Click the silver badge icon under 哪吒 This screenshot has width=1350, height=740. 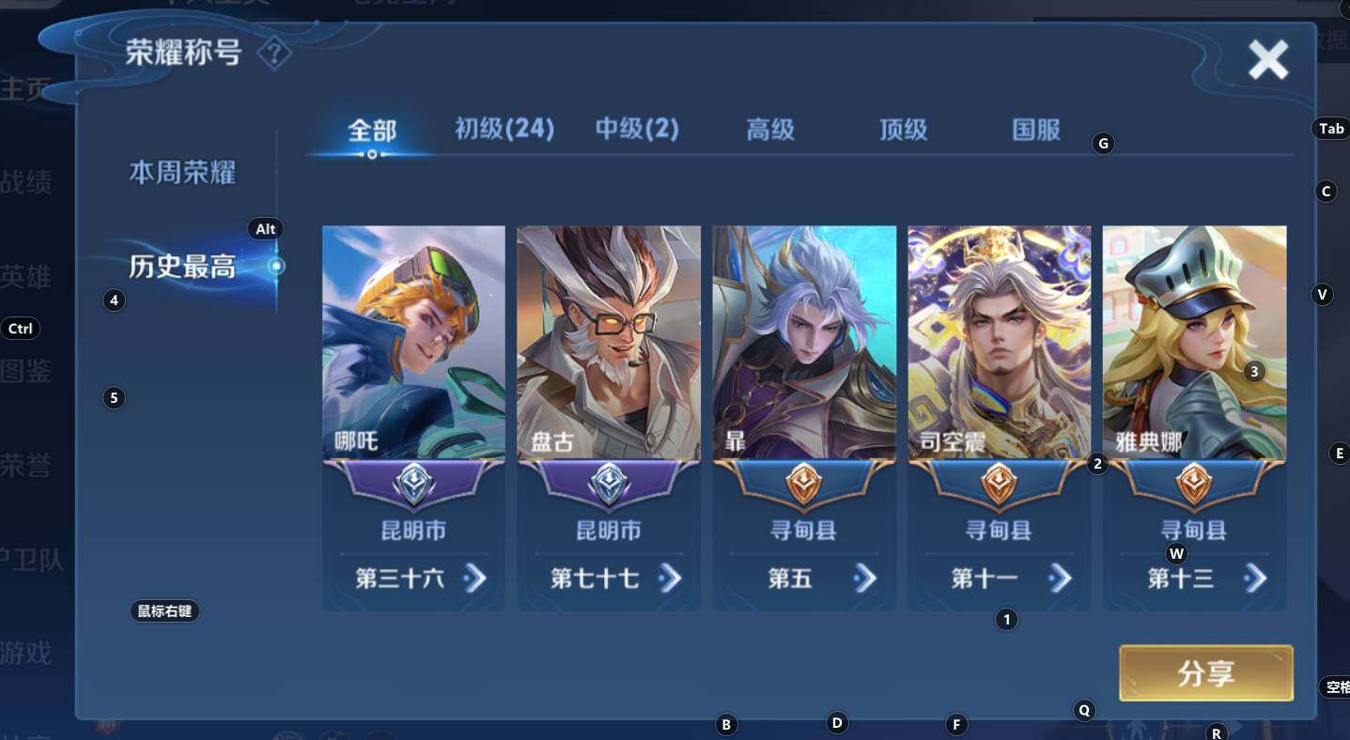tap(413, 485)
